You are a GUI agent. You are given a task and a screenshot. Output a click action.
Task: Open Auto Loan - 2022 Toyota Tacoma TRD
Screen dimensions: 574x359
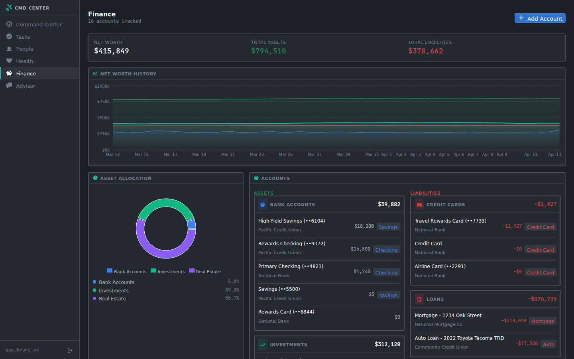tap(486, 343)
